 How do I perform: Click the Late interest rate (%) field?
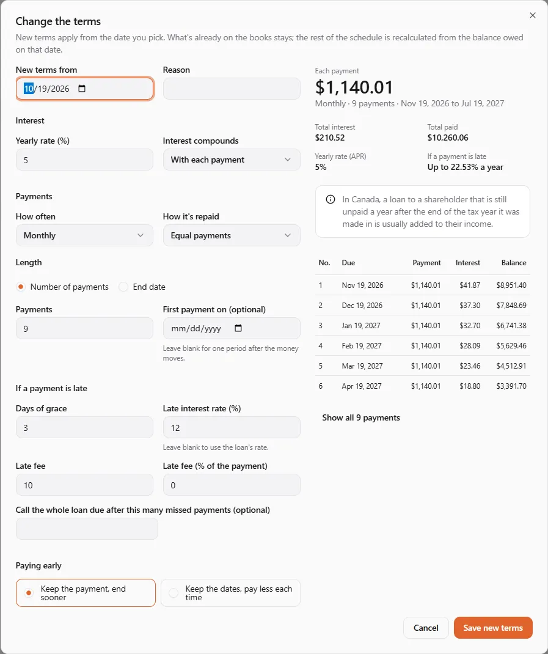tap(232, 427)
